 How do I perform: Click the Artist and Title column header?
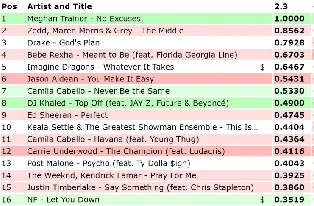(x=59, y=6)
